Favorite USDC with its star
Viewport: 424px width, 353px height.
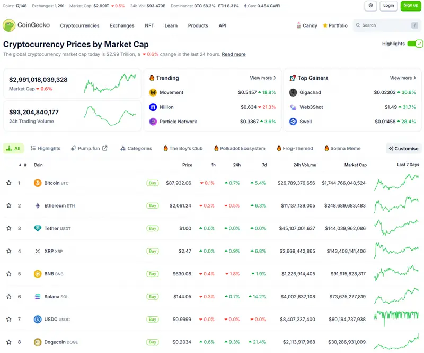pyautogui.click(x=9, y=320)
